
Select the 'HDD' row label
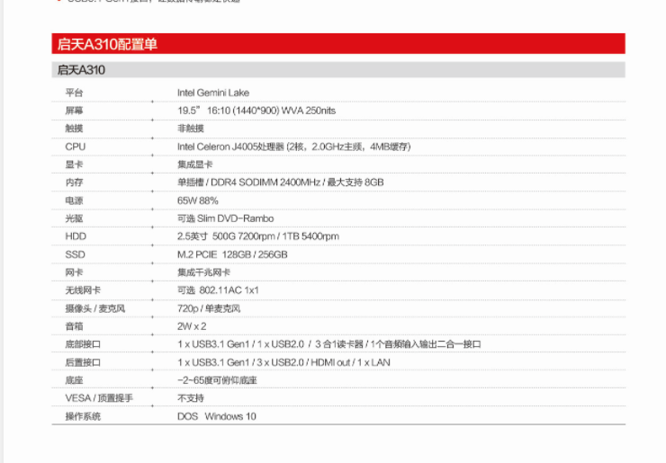76,236
